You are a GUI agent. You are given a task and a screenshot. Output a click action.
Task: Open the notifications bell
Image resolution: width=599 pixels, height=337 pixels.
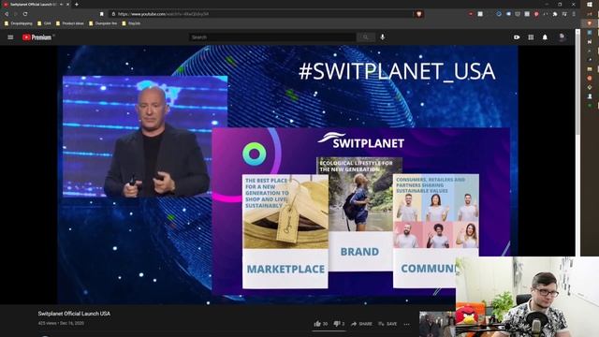(545, 37)
